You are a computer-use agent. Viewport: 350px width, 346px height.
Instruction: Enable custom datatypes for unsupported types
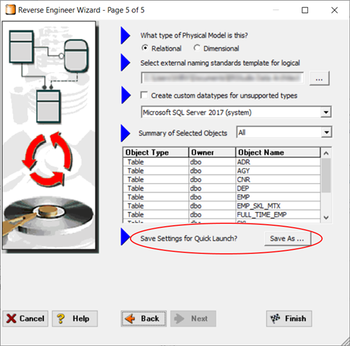(144, 95)
